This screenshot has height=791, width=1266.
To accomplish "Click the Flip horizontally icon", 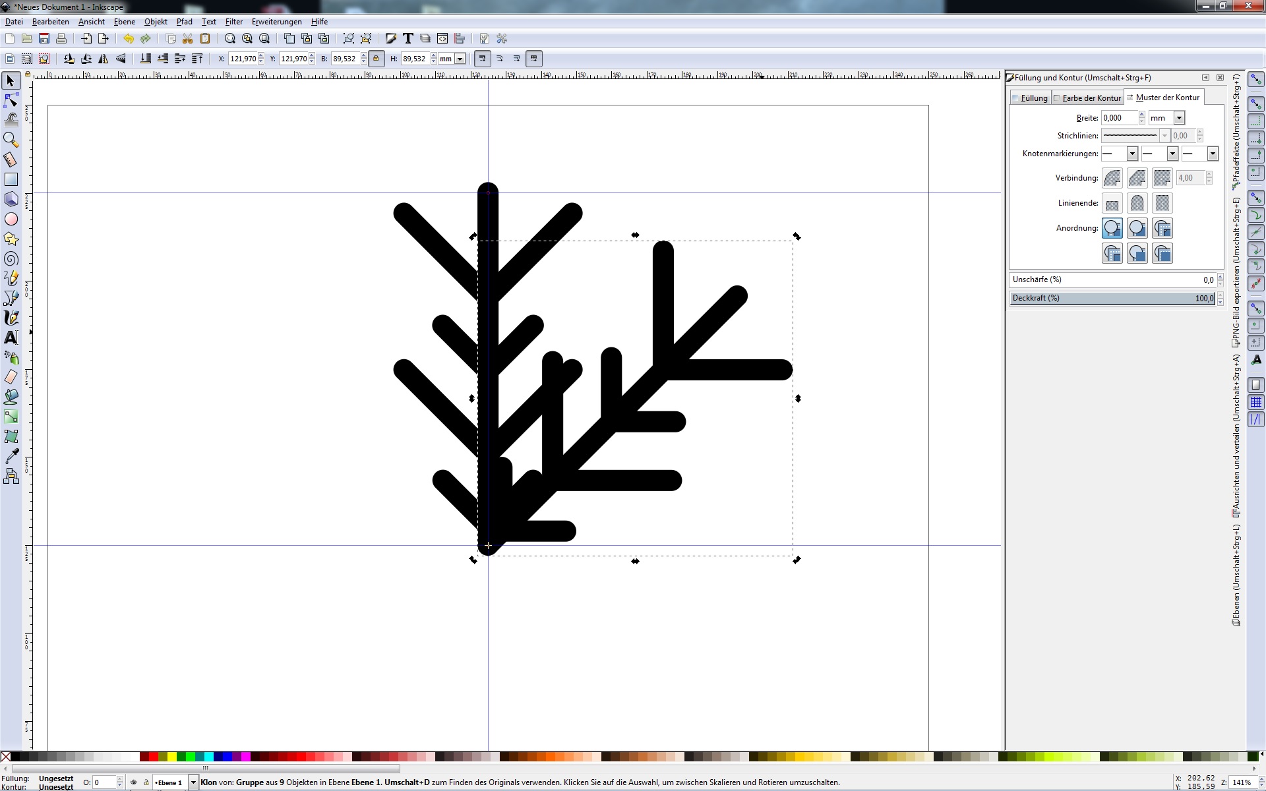I will tap(104, 59).
